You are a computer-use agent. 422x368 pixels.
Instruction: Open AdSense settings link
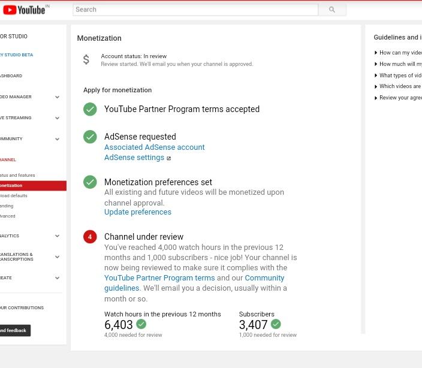coord(134,158)
